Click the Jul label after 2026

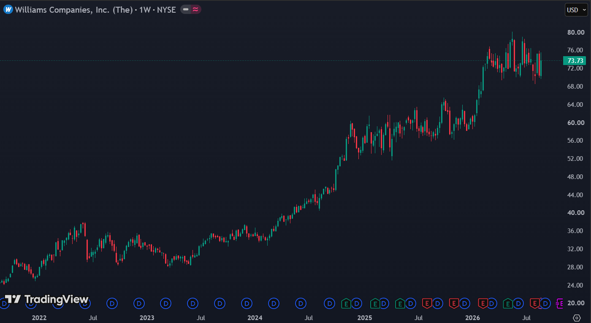click(x=526, y=318)
